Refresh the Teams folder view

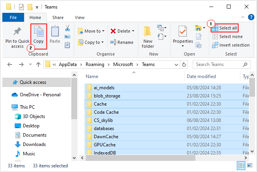(x=184, y=65)
